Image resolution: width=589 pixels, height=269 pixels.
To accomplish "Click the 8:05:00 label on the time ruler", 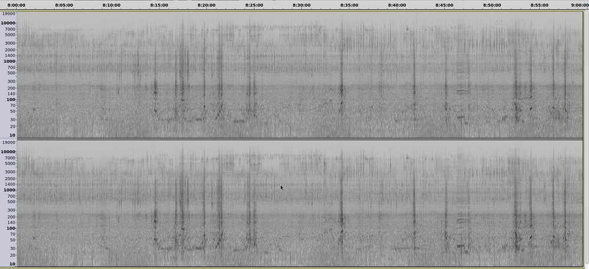I will 64,5.
